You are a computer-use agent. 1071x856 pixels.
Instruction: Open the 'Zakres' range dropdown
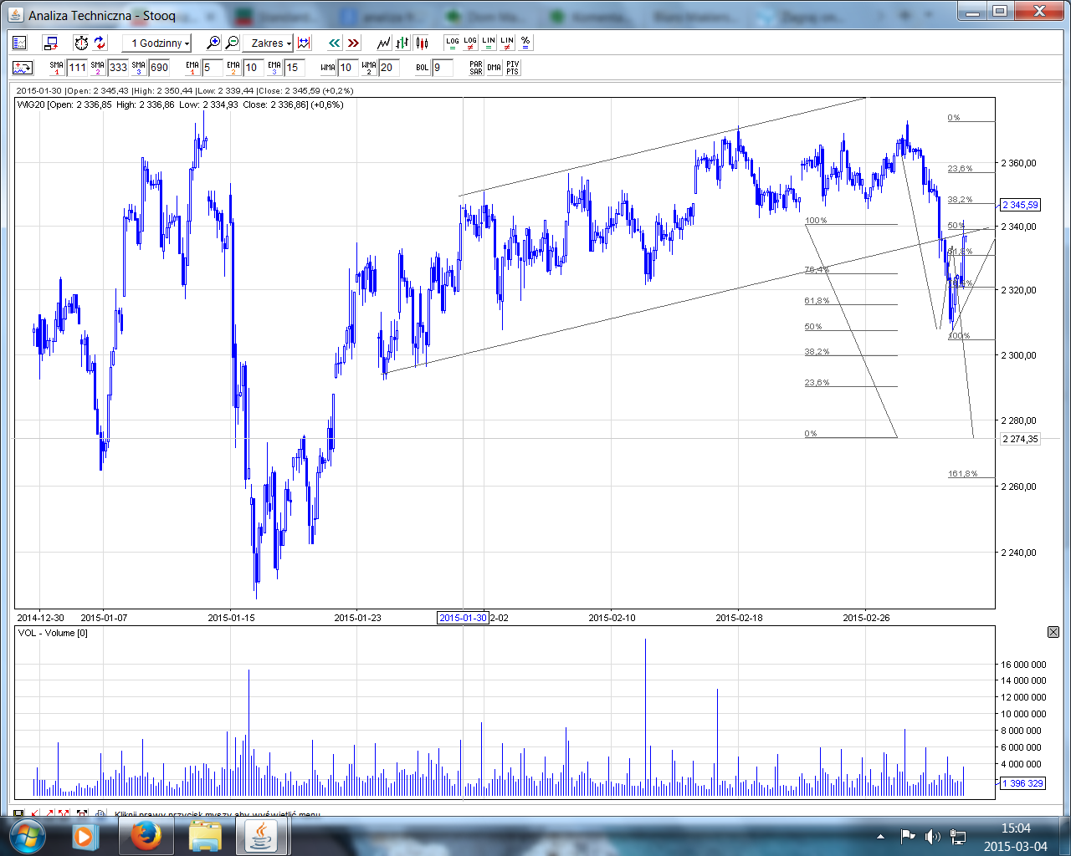(268, 43)
